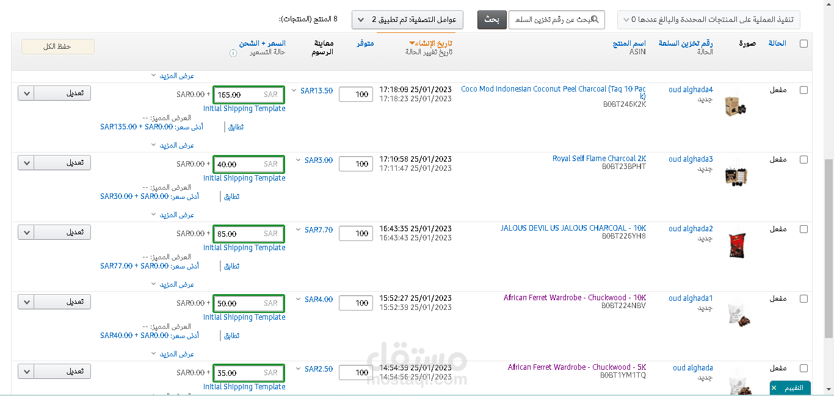Click تعديل for the Coco Mod Charcoal row
This screenshot has height=396, width=834.
click(62, 93)
